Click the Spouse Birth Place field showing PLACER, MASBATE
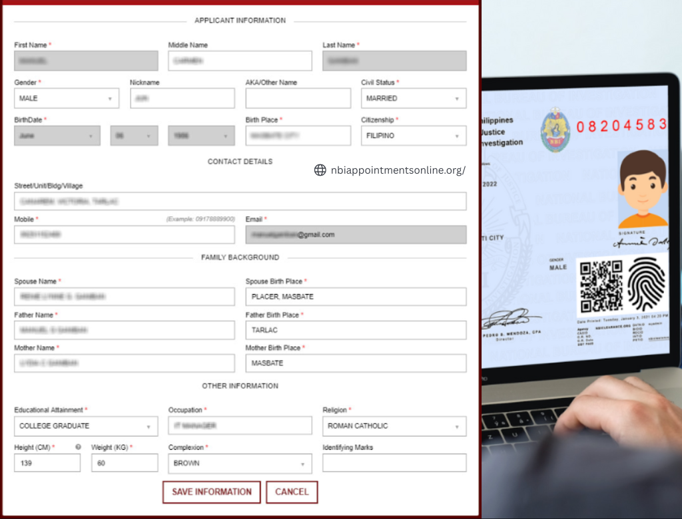Viewport: 682px width, 519px height. point(356,297)
